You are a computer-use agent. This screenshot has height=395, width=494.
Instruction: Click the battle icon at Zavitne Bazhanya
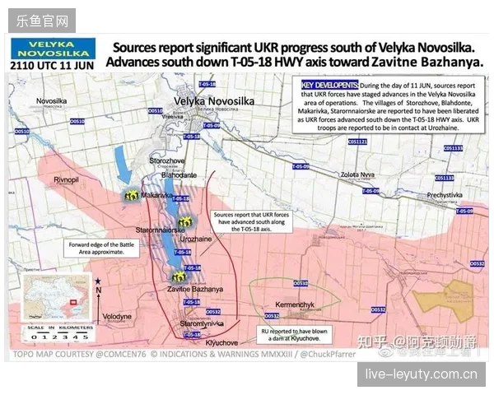[x=179, y=277]
